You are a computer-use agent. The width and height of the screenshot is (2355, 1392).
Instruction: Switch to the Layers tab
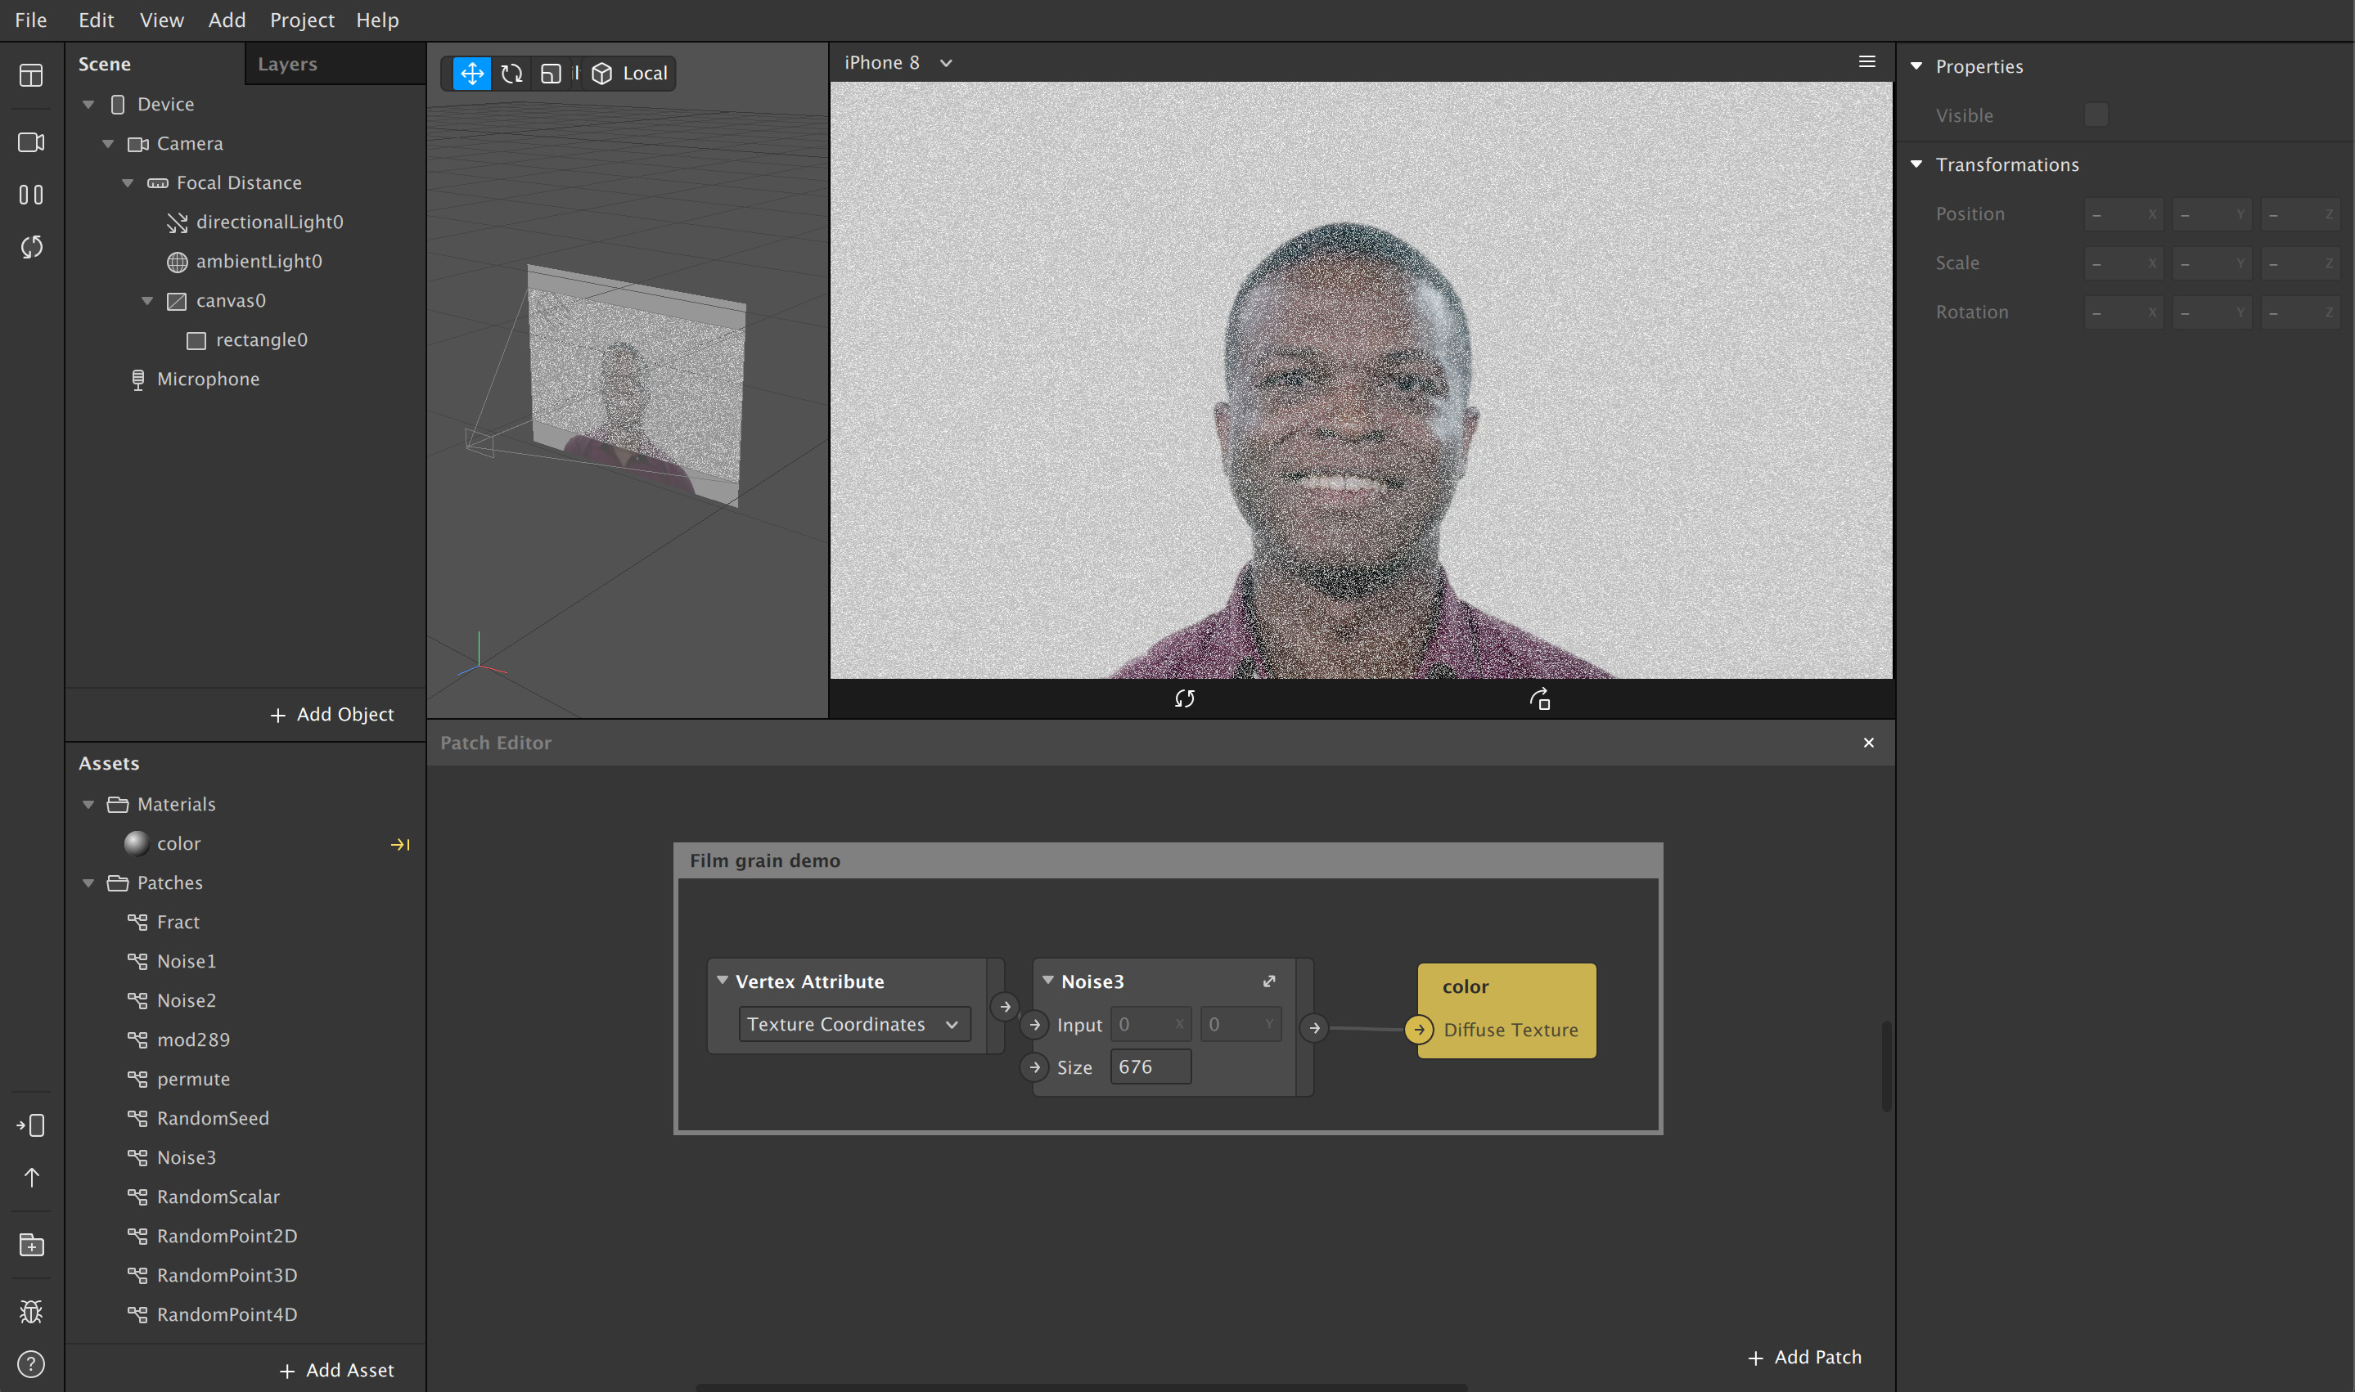coord(287,64)
